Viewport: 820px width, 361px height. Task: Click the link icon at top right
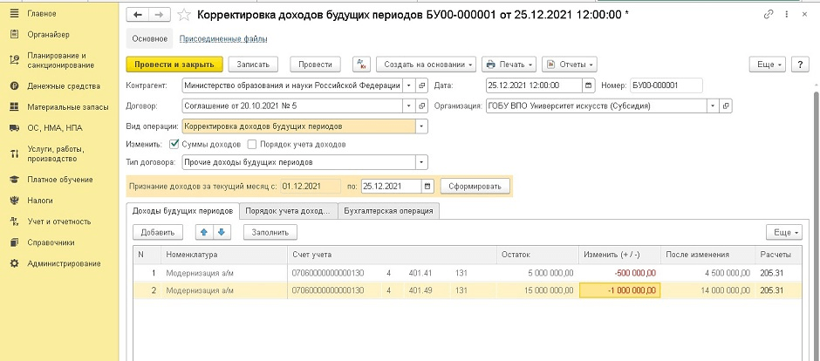pyautogui.click(x=768, y=15)
